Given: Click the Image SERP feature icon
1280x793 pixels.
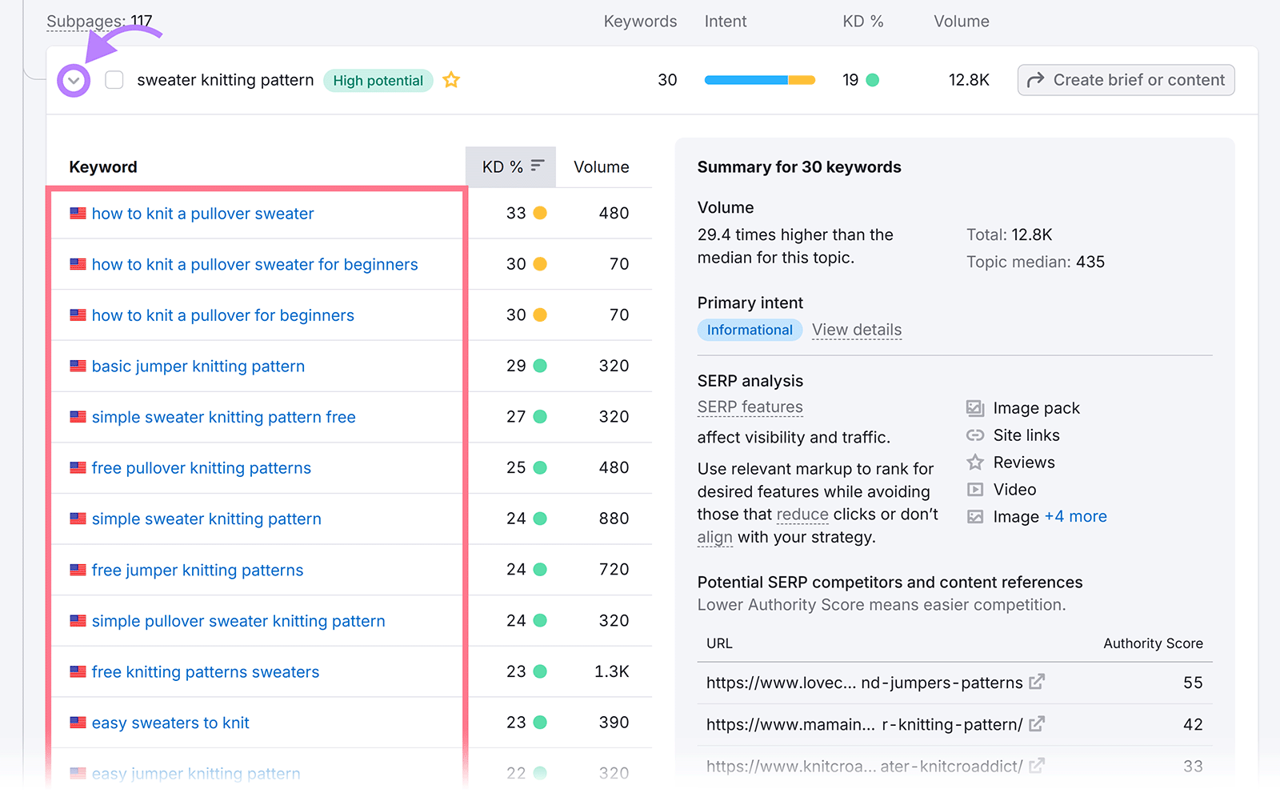Looking at the screenshot, I should (975, 516).
